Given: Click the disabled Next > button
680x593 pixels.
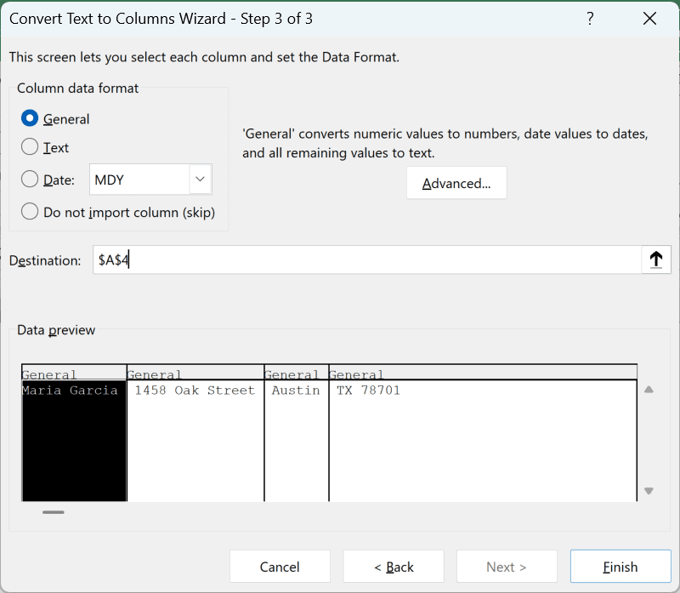Looking at the screenshot, I should point(507,567).
